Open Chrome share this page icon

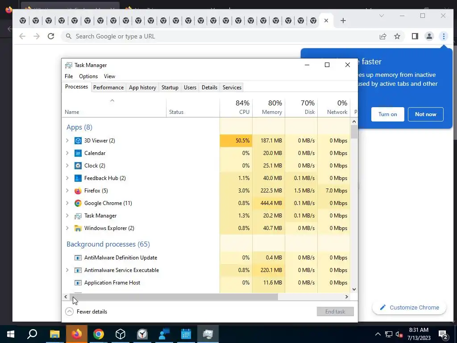pyautogui.click(x=382, y=36)
